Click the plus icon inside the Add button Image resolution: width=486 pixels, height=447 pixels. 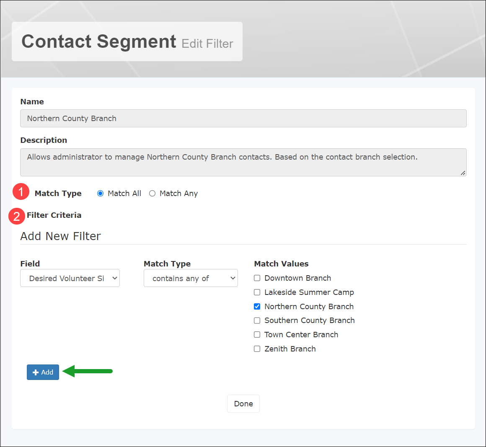tap(35, 372)
